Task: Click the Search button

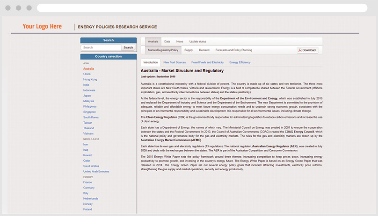Action: tap(128, 48)
